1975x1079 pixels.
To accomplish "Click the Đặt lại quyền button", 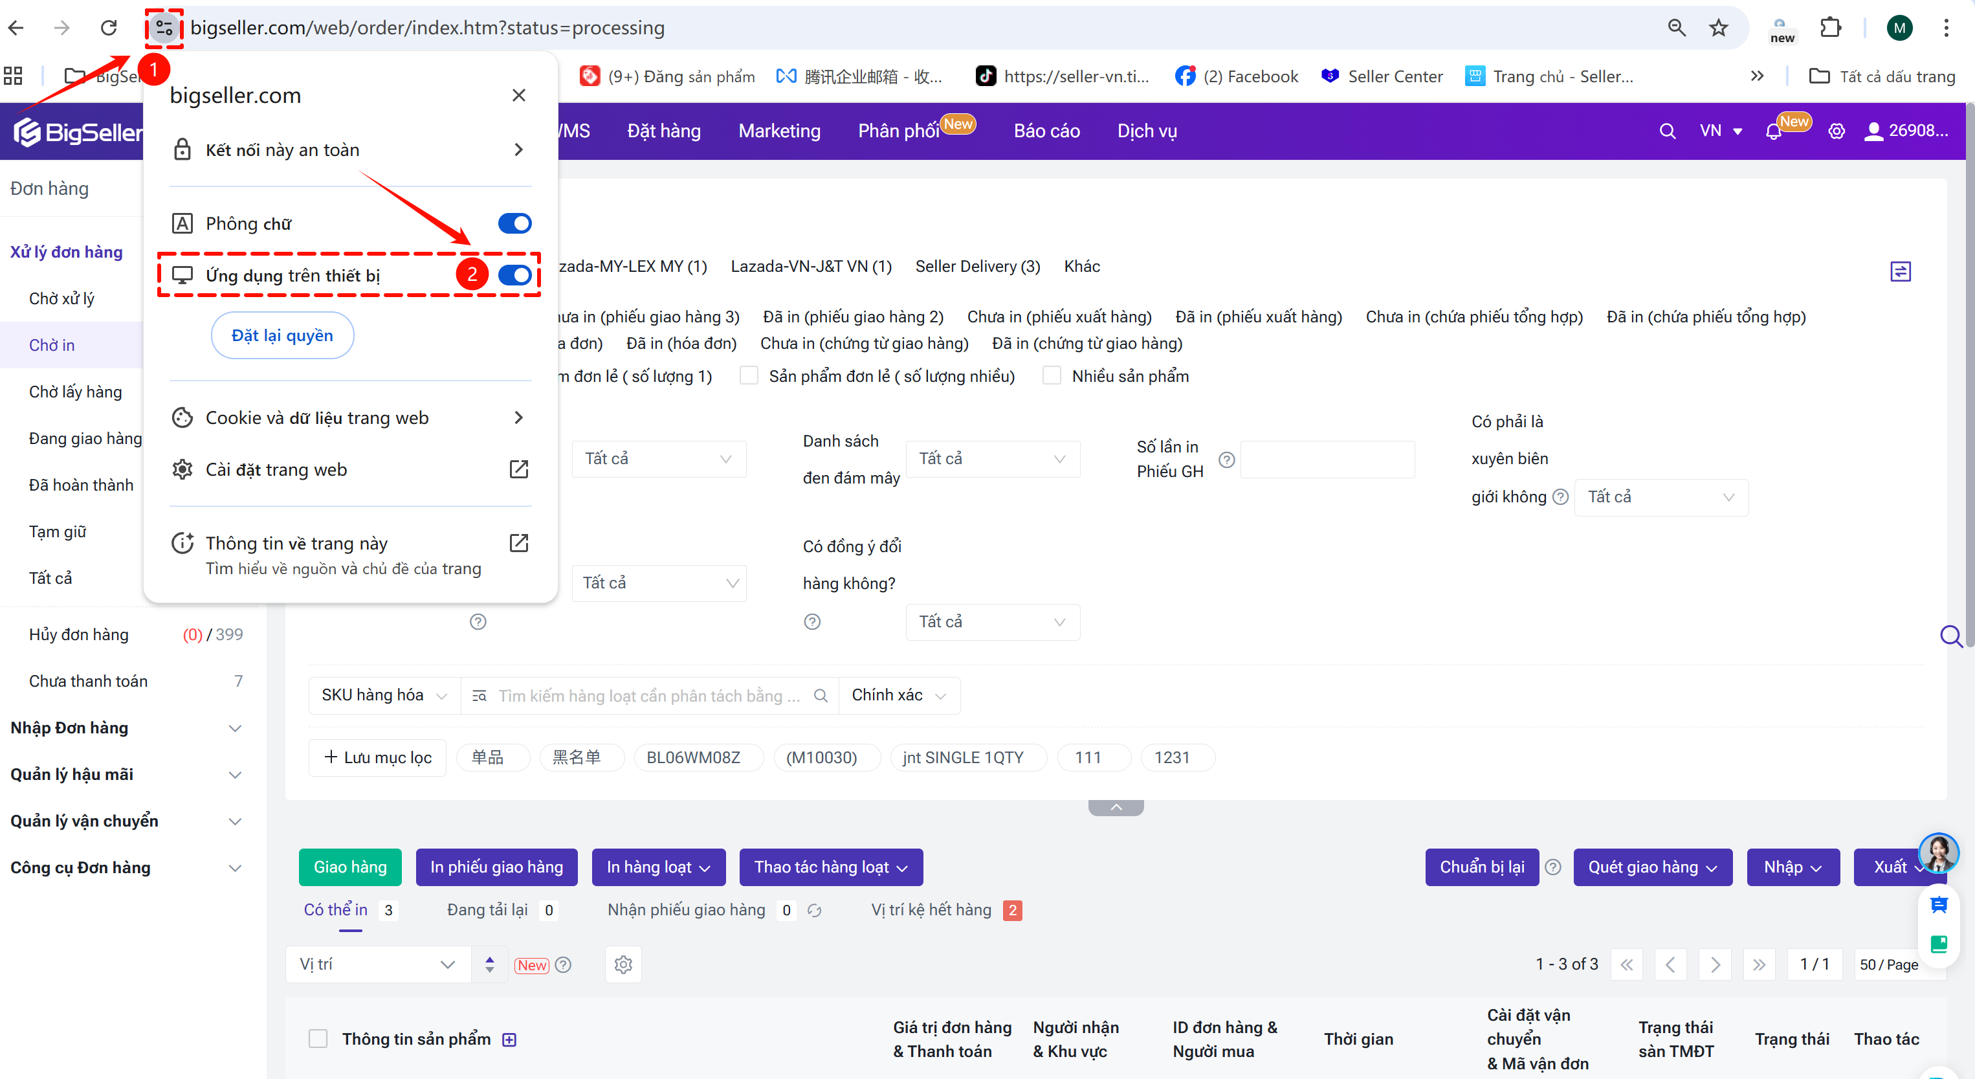I will tap(282, 336).
